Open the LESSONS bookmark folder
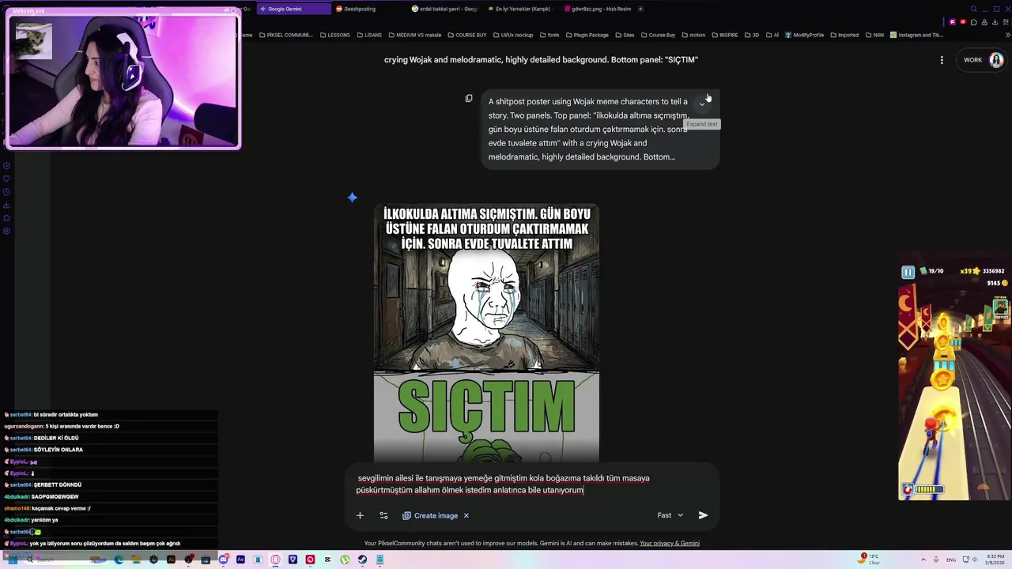 334,35
